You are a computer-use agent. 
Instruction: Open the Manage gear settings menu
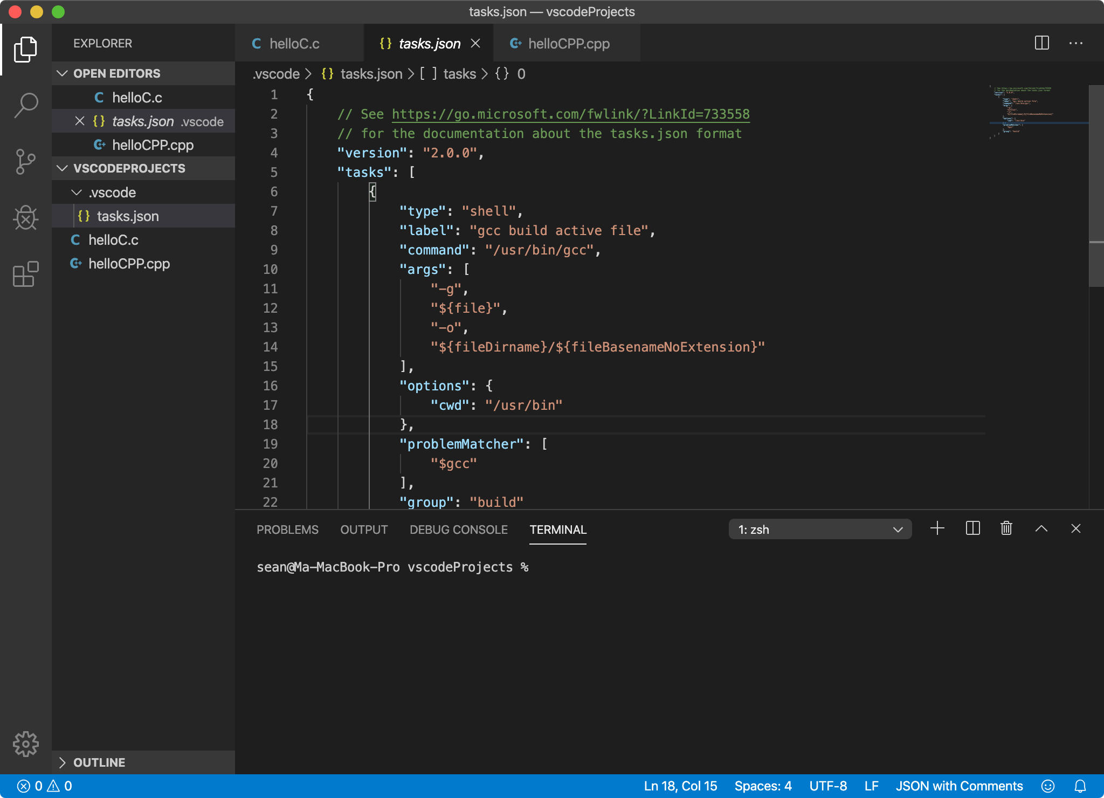26,744
